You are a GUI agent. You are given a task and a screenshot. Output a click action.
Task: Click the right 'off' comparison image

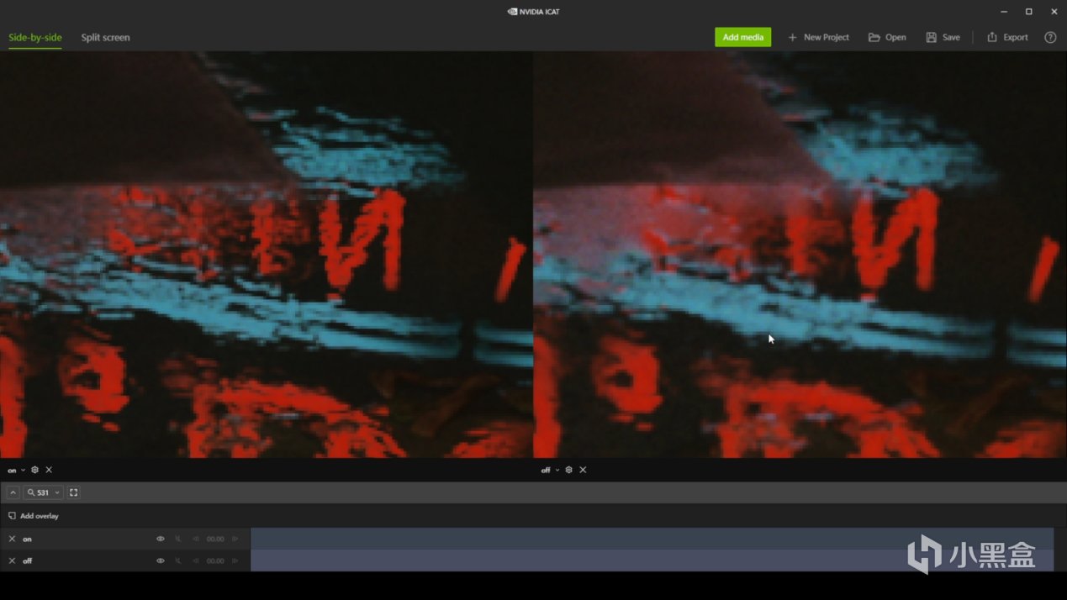tap(800, 255)
